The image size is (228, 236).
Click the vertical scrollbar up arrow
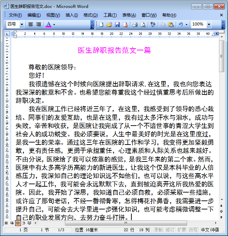click(x=222, y=37)
